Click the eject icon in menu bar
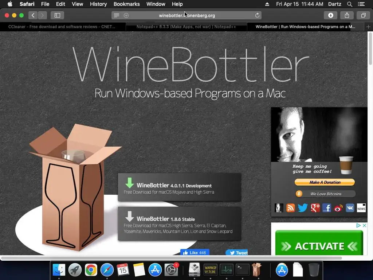Screen dimensions: 373x280 pyautogui.click(x=267, y=4)
